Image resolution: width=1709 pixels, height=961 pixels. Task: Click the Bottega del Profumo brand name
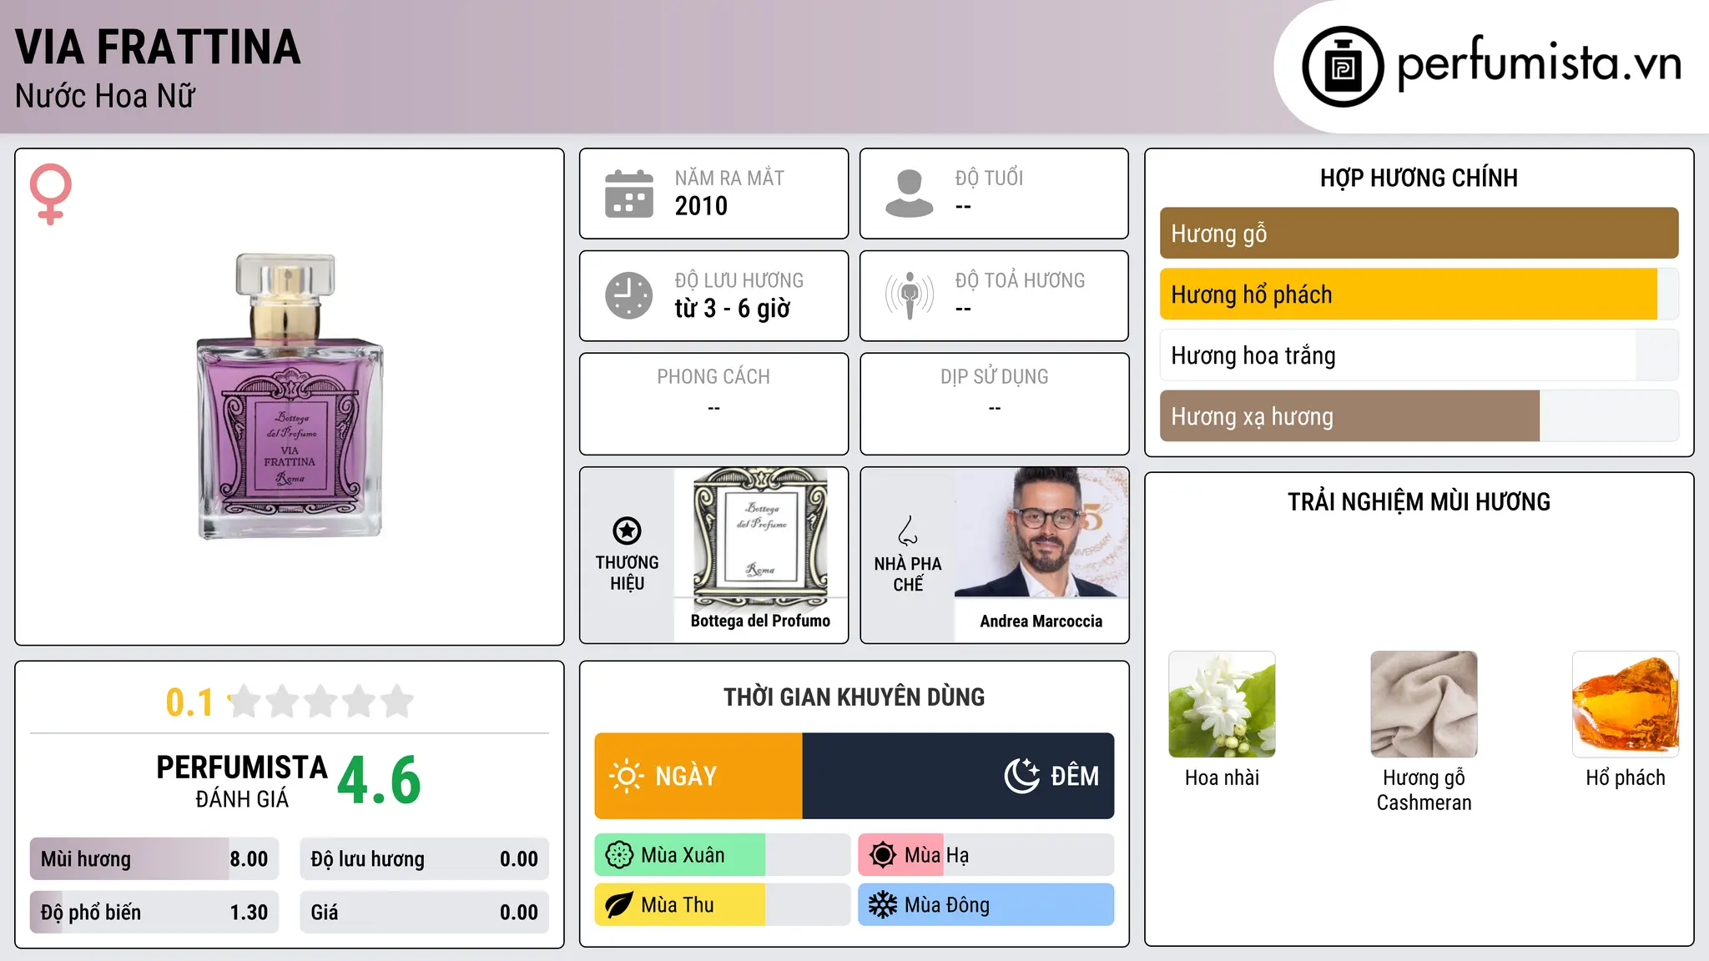point(760,621)
